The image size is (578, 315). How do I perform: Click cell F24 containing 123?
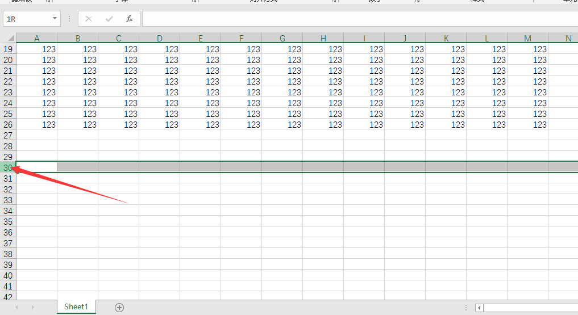pos(242,103)
